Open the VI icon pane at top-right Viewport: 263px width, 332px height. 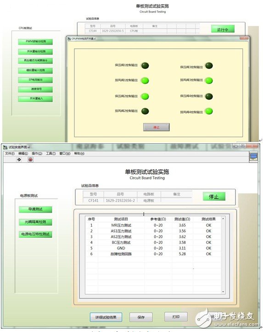(x=253, y=156)
